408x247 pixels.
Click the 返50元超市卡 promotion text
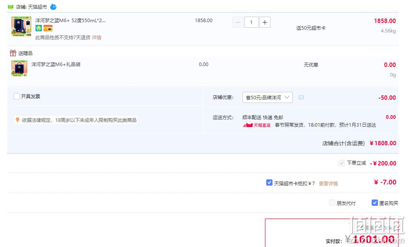[311, 28]
